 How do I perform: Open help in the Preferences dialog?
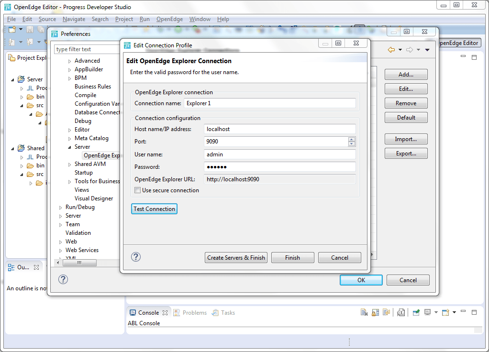tap(63, 279)
